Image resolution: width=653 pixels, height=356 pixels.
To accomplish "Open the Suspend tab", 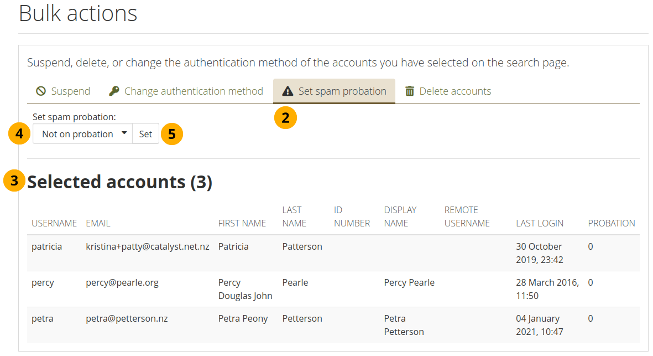I will 64,91.
